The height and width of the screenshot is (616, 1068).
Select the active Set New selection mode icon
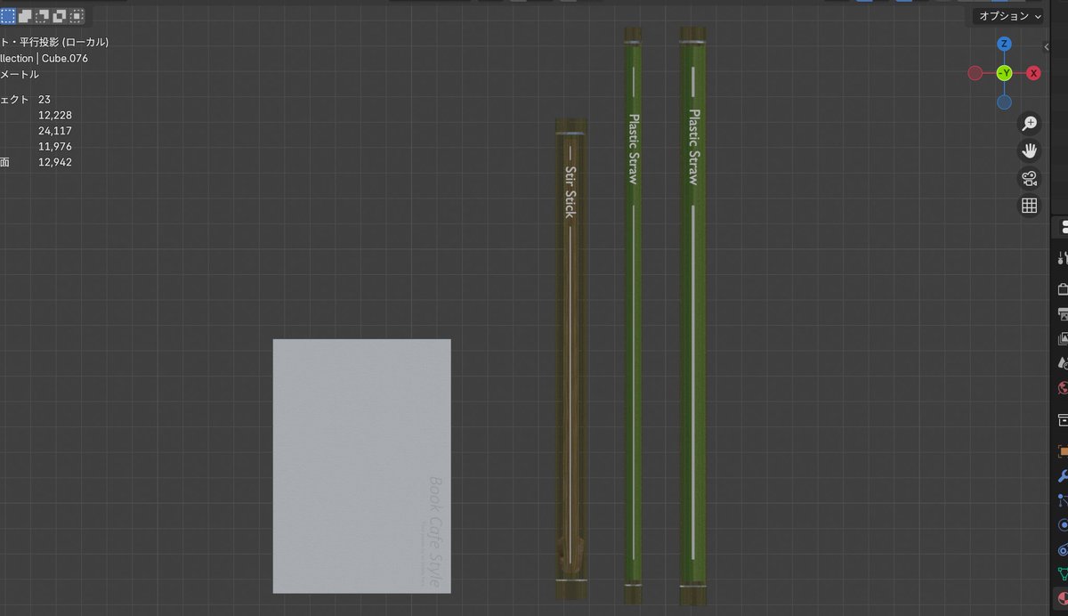pos(8,15)
